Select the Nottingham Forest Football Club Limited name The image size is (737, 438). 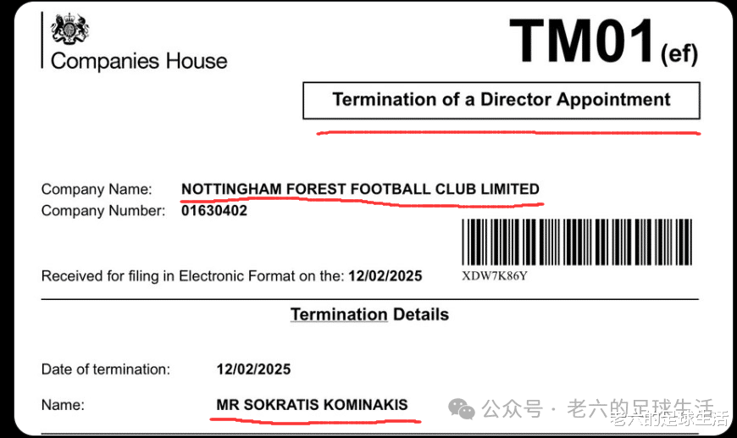361,189
